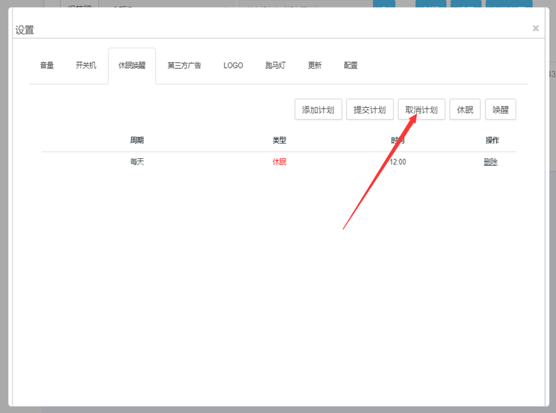Screen dimensions: 556x413
Task: Go to the 第三方广告 tab
Action: coord(184,65)
